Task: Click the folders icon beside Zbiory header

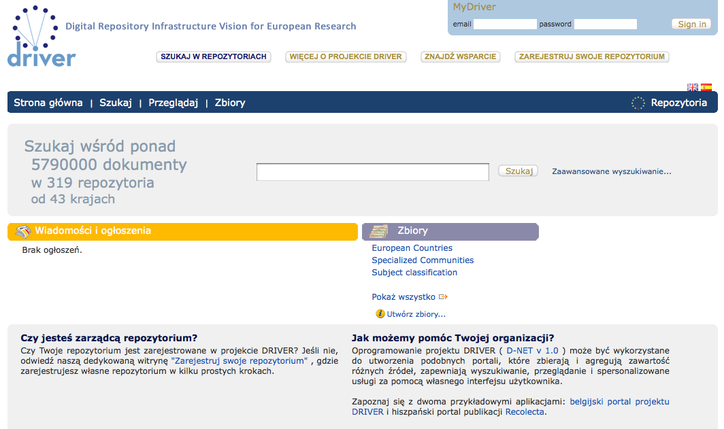Action: coord(379,231)
